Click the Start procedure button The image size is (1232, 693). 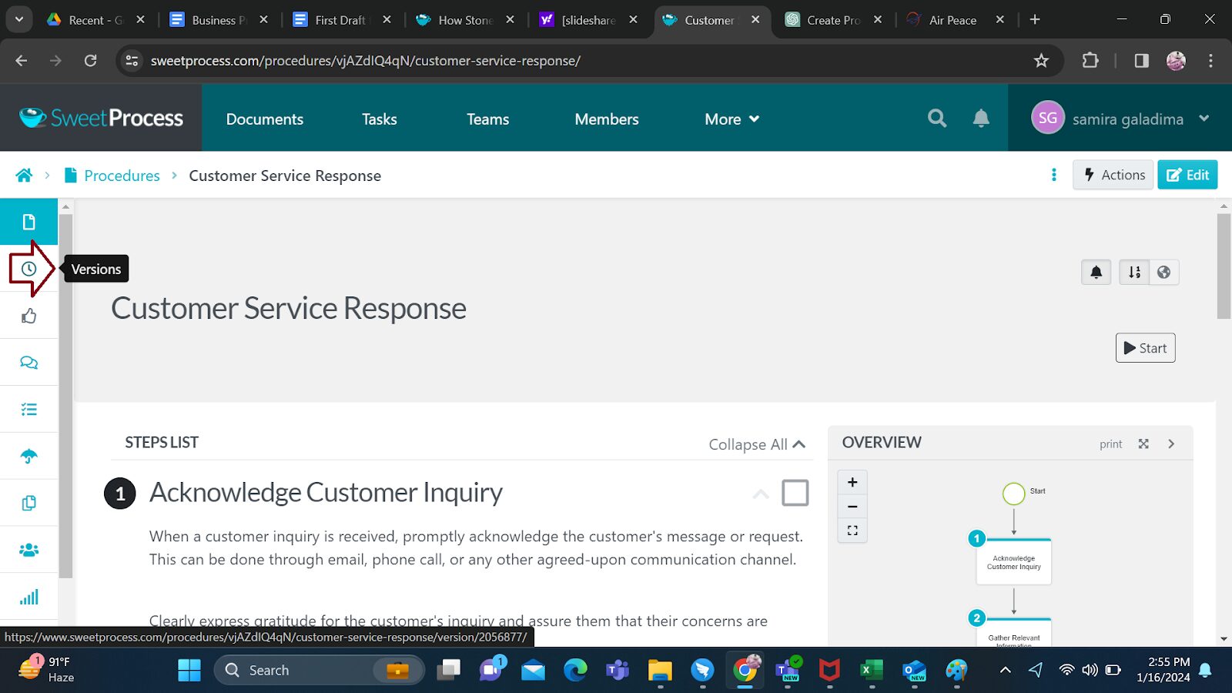1145,348
